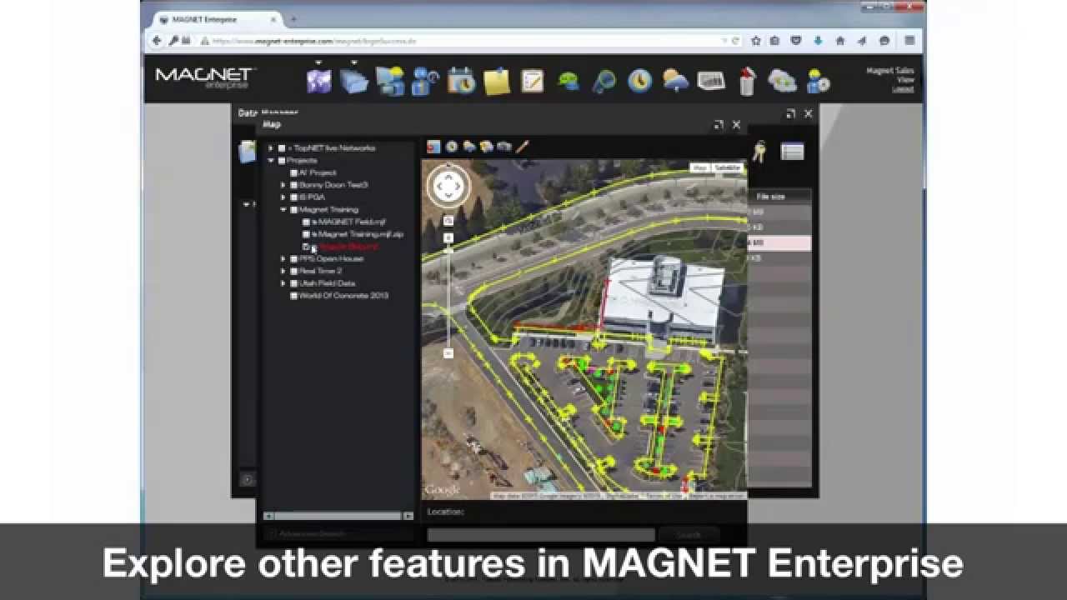
Task: Click the first map toolbar icon with red arrow
Action: click(433, 147)
